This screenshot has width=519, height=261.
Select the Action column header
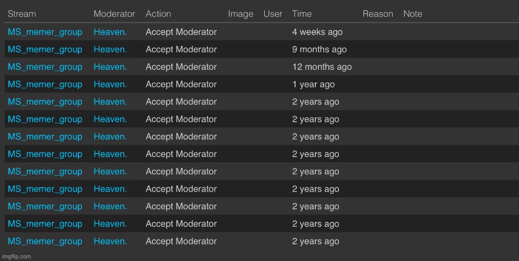158,14
